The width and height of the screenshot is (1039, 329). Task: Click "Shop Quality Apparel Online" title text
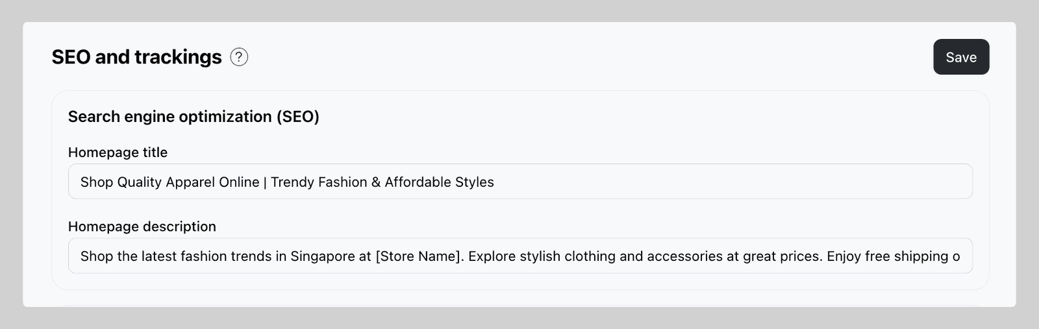[x=169, y=182]
